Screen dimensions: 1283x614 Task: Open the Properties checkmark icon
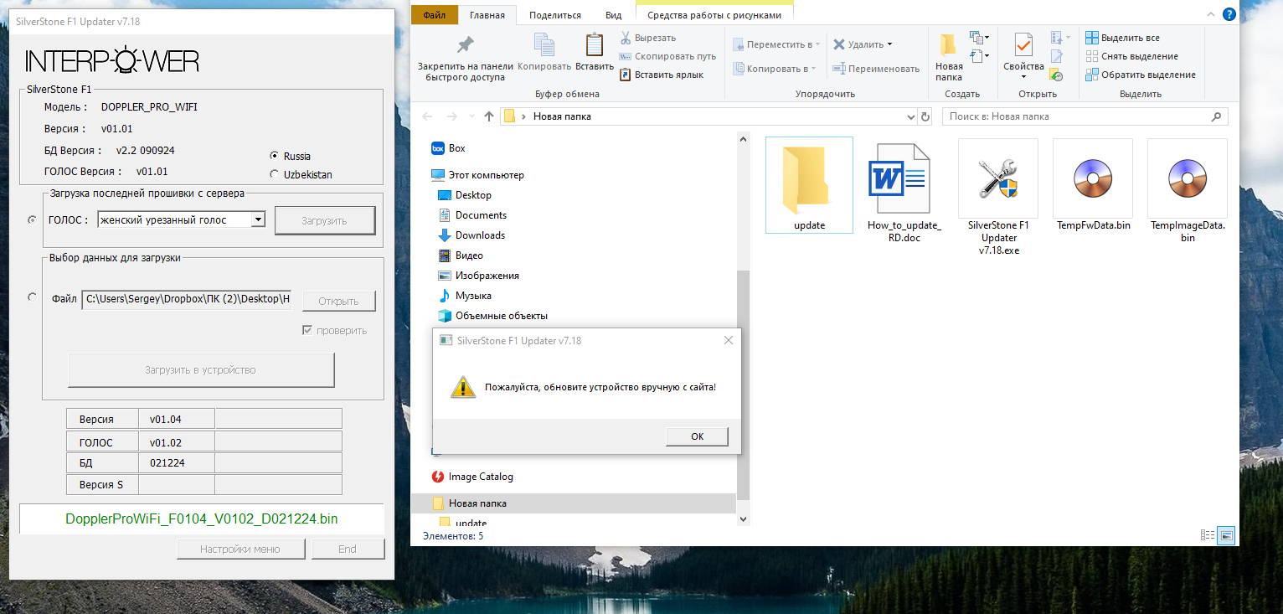pyautogui.click(x=1023, y=46)
